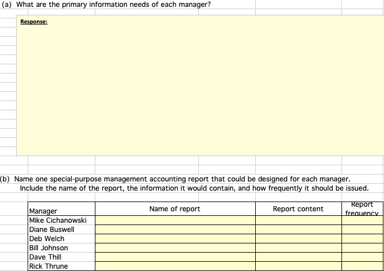384x271 pixels.
Task: Click Name of report cell for Deb Welch
Action: pyautogui.click(x=175, y=239)
